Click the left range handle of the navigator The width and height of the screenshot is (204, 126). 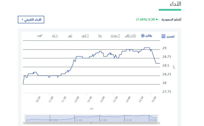click(x=25, y=118)
